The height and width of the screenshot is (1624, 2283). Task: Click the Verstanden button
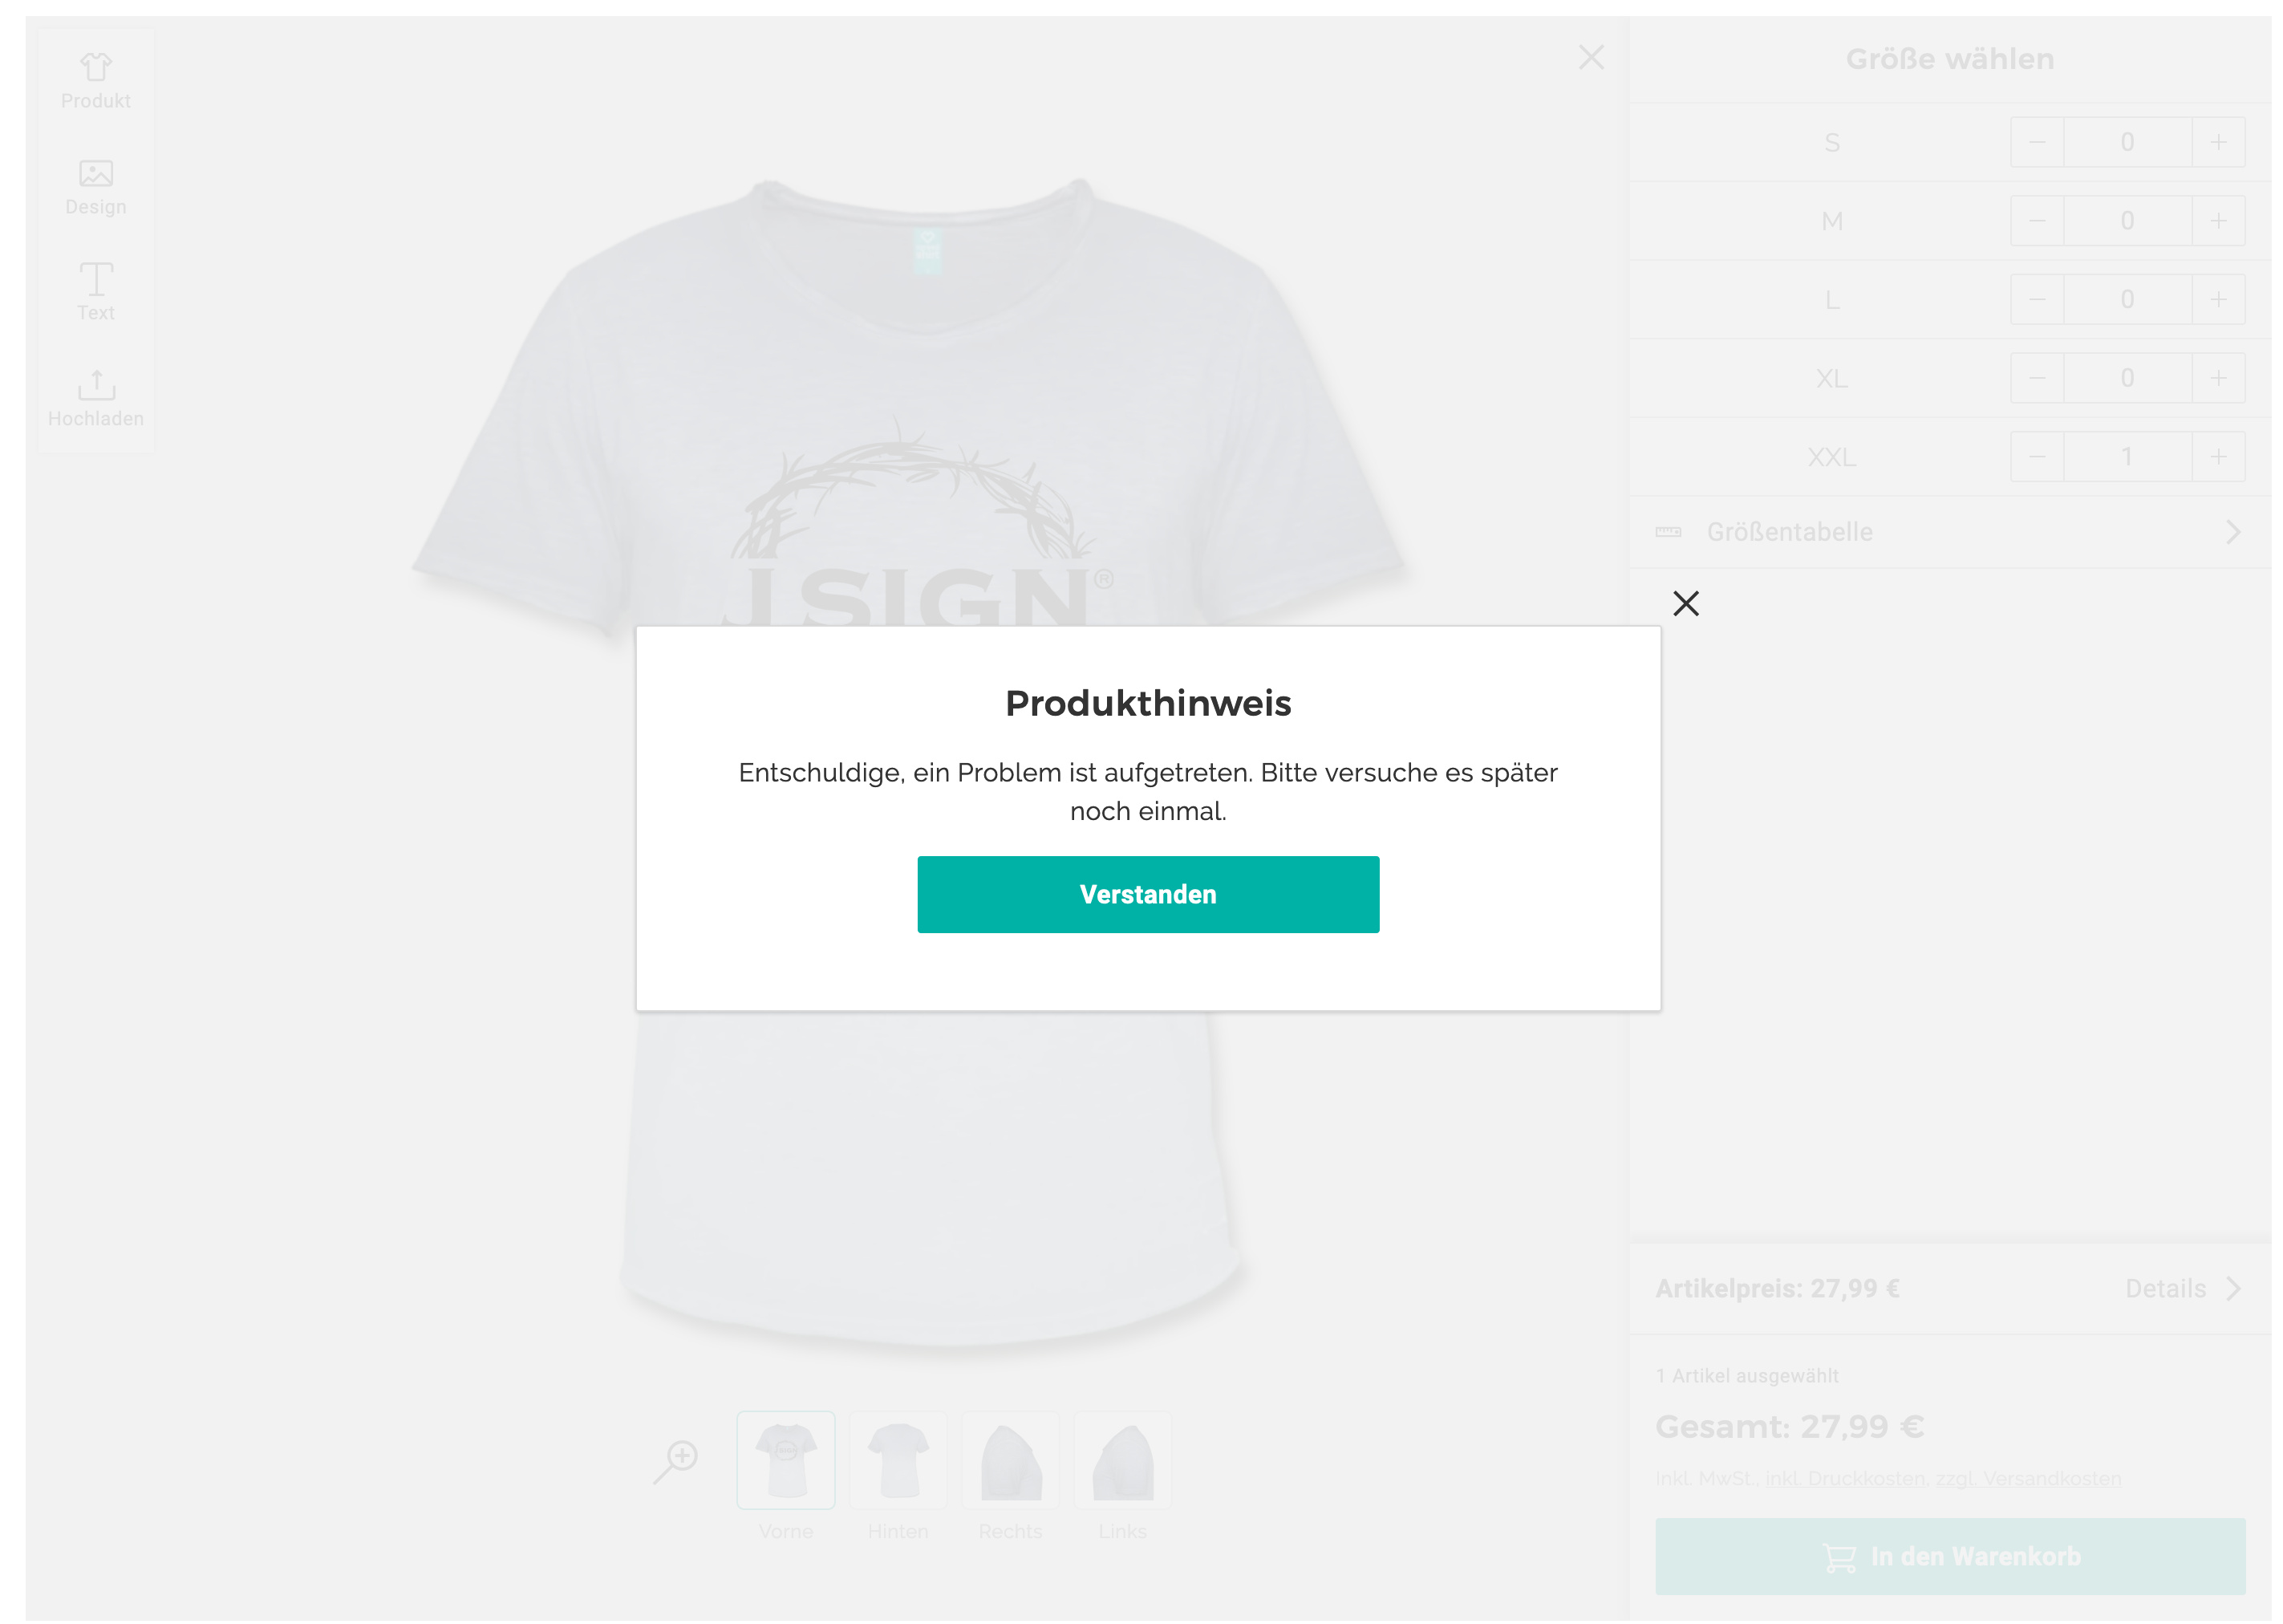tap(1147, 894)
